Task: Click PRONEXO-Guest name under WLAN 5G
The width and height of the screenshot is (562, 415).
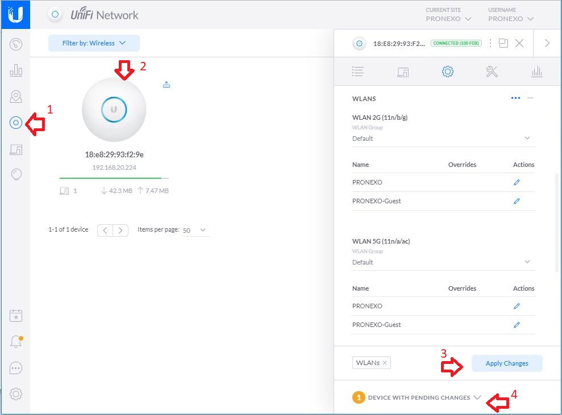Action: (376, 325)
